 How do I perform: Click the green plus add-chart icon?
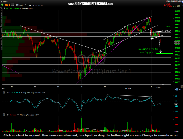[x=2, y=5]
